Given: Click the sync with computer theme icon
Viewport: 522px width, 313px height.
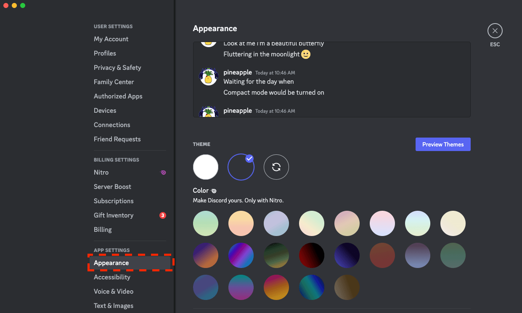Looking at the screenshot, I should 276,167.
